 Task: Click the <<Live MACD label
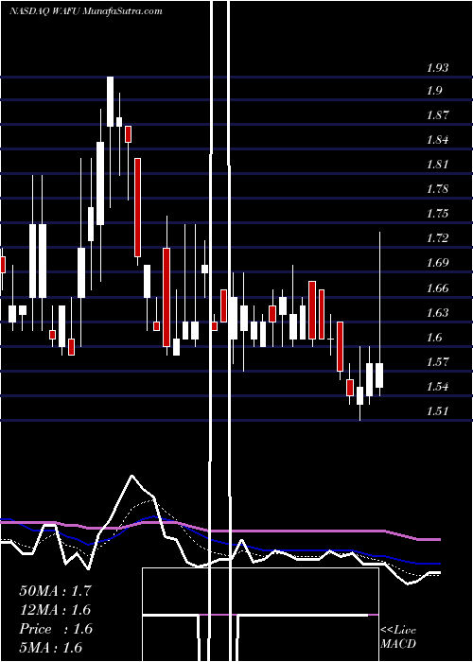[x=398, y=636]
